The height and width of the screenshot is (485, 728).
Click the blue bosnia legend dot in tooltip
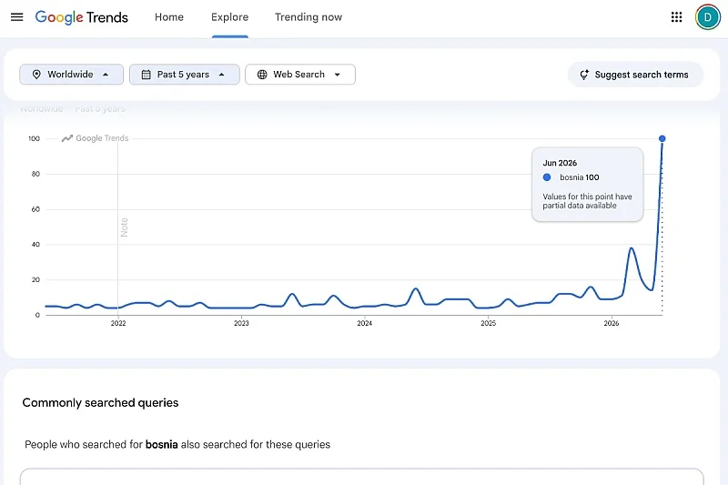click(547, 177)
